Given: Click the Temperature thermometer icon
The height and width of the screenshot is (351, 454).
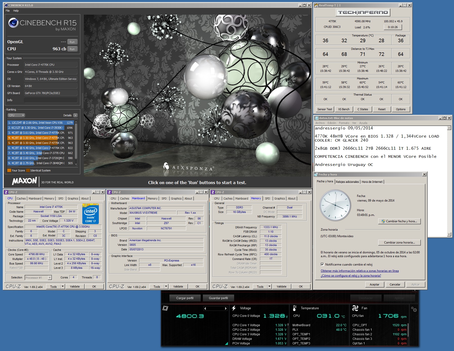Looking at the screenshot, I should (294, 308).
